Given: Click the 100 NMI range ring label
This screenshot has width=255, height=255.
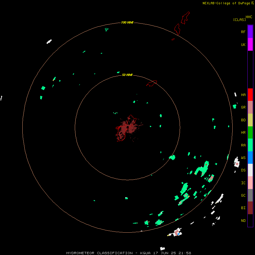Looking at the screenshot, I should [127, 22].
